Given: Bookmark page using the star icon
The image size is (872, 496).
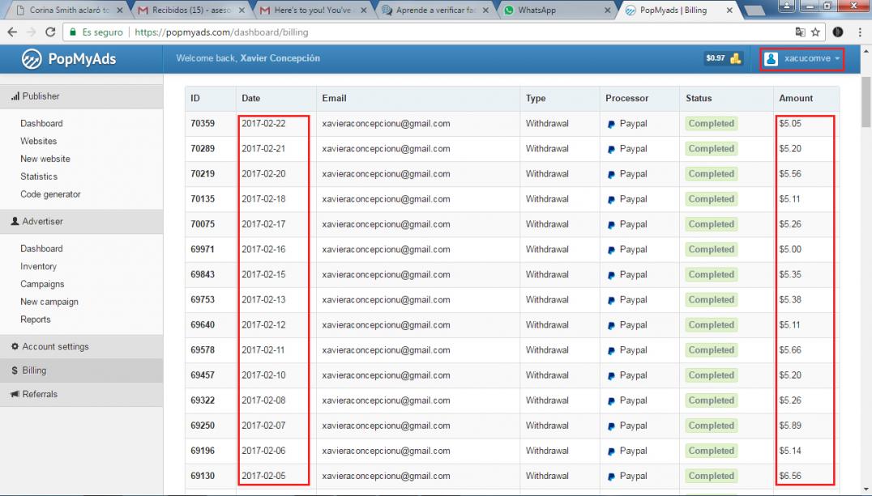Looking at the screenshot, I should point(815,33).
